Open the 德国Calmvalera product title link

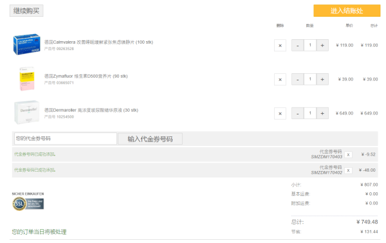click(x=98, y=42)
